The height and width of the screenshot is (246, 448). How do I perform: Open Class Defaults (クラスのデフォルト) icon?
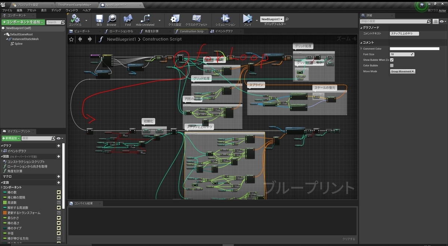point(196,19)
